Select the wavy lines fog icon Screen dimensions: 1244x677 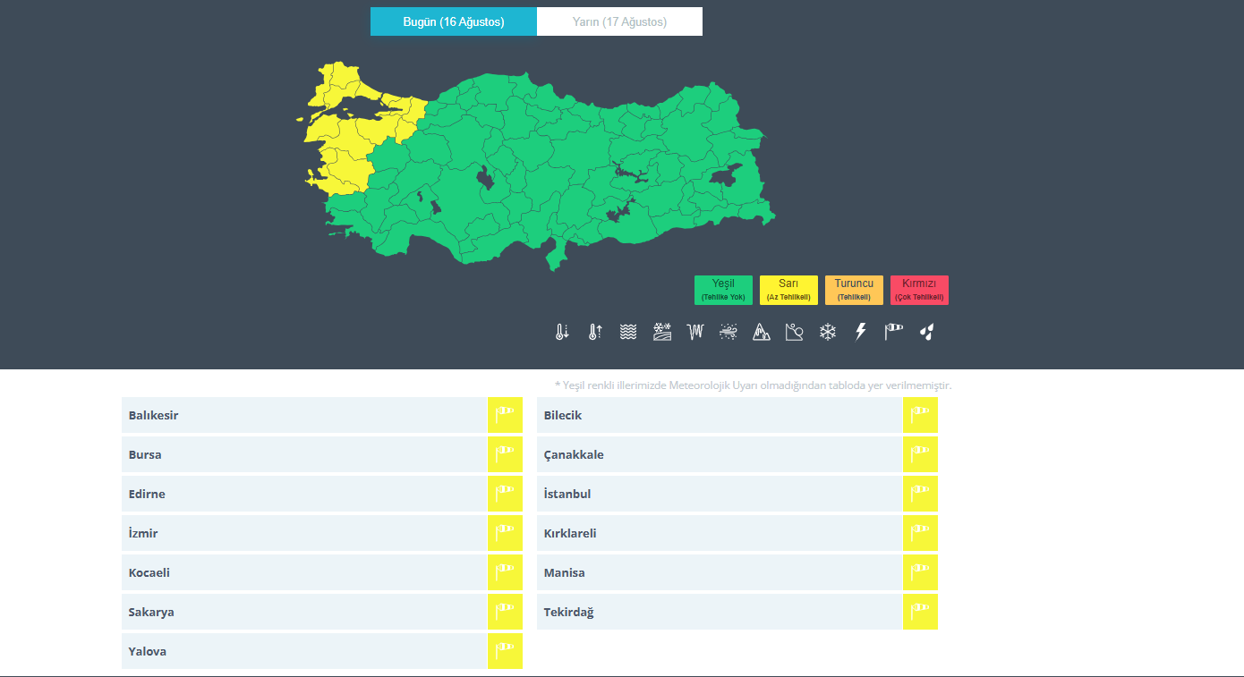click(x=628, y=333)
